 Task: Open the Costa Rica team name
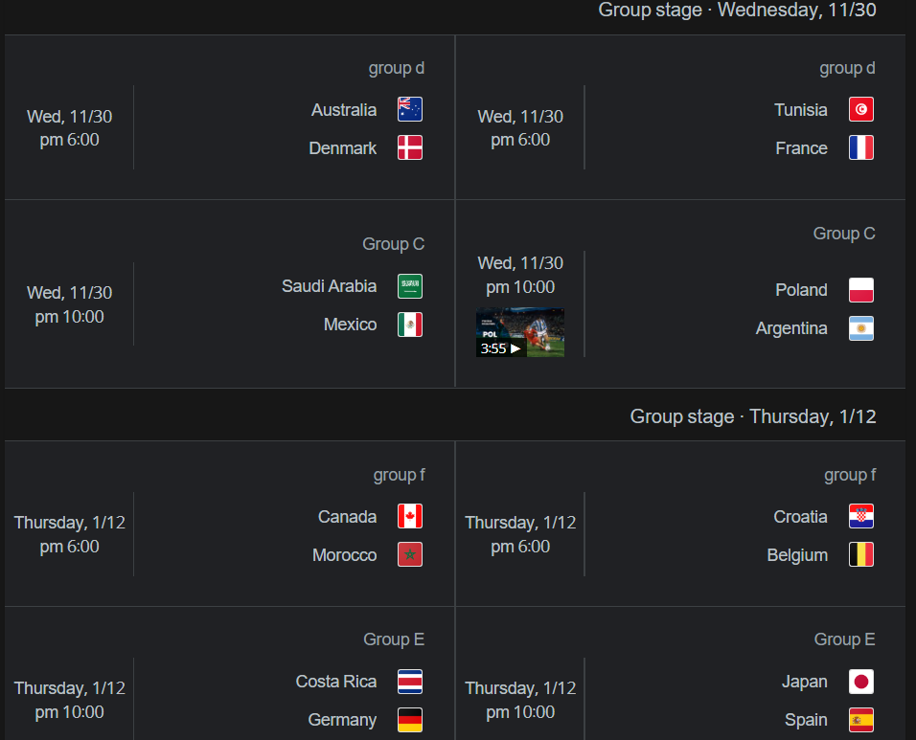[x=336, y=682]
